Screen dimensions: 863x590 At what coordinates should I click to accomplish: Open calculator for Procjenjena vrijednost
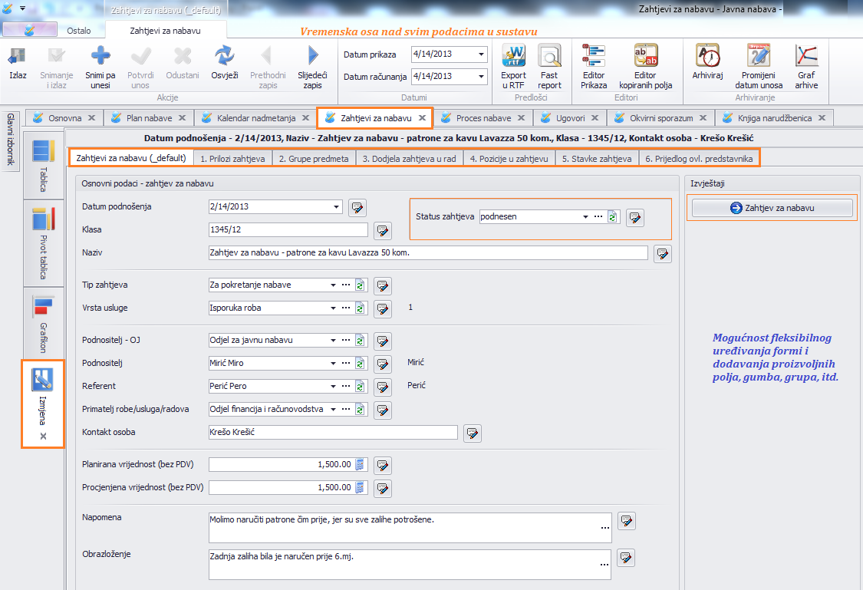pos(360,488)
